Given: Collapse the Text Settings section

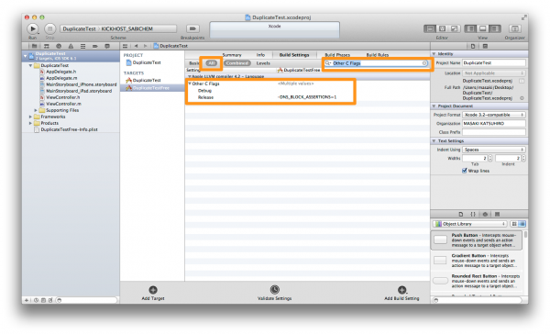Looking at the screenshot, I should pos(434,140).
